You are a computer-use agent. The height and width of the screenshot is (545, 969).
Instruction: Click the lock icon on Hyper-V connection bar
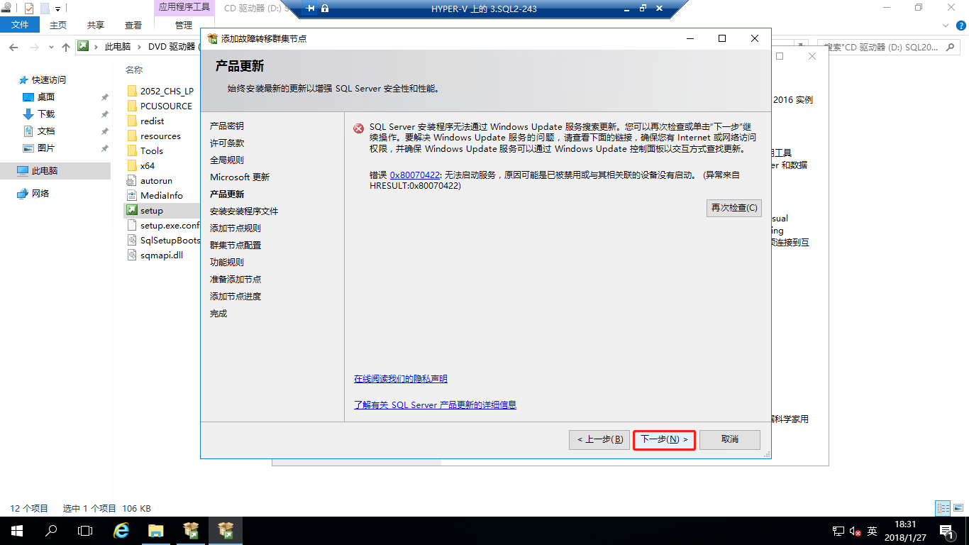pyautogui.click(x=325, y=9)
